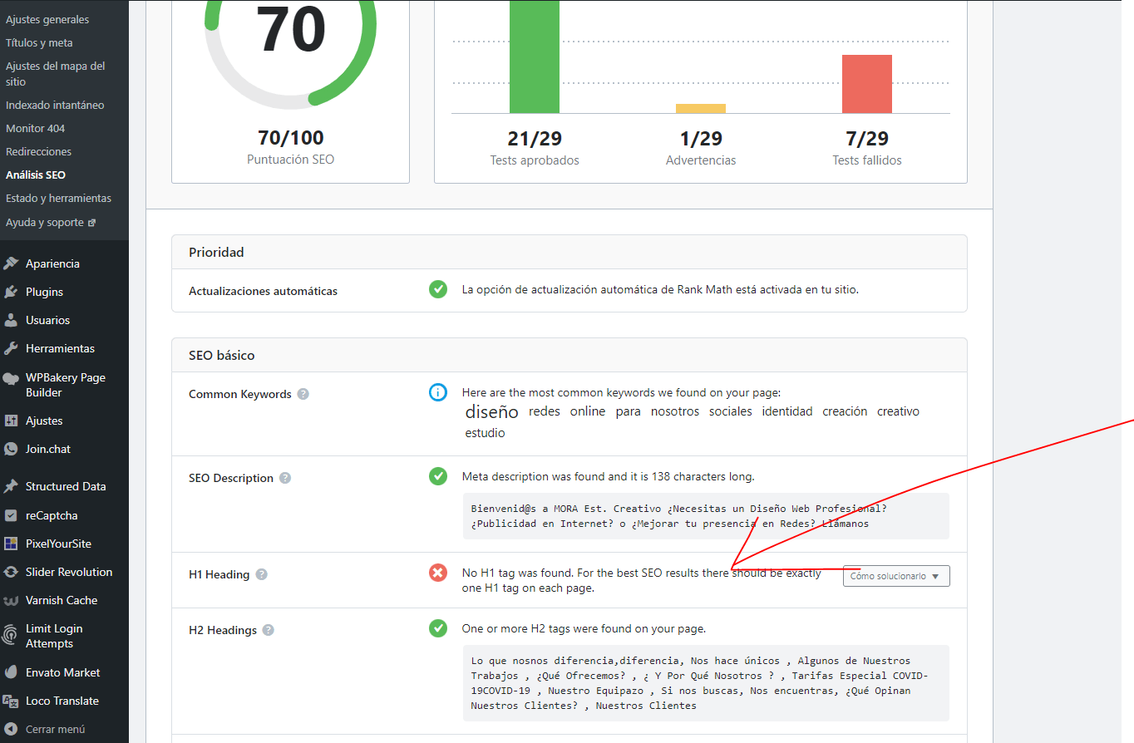Click the WPBakery Page Builder icon

tap(11, 378)
